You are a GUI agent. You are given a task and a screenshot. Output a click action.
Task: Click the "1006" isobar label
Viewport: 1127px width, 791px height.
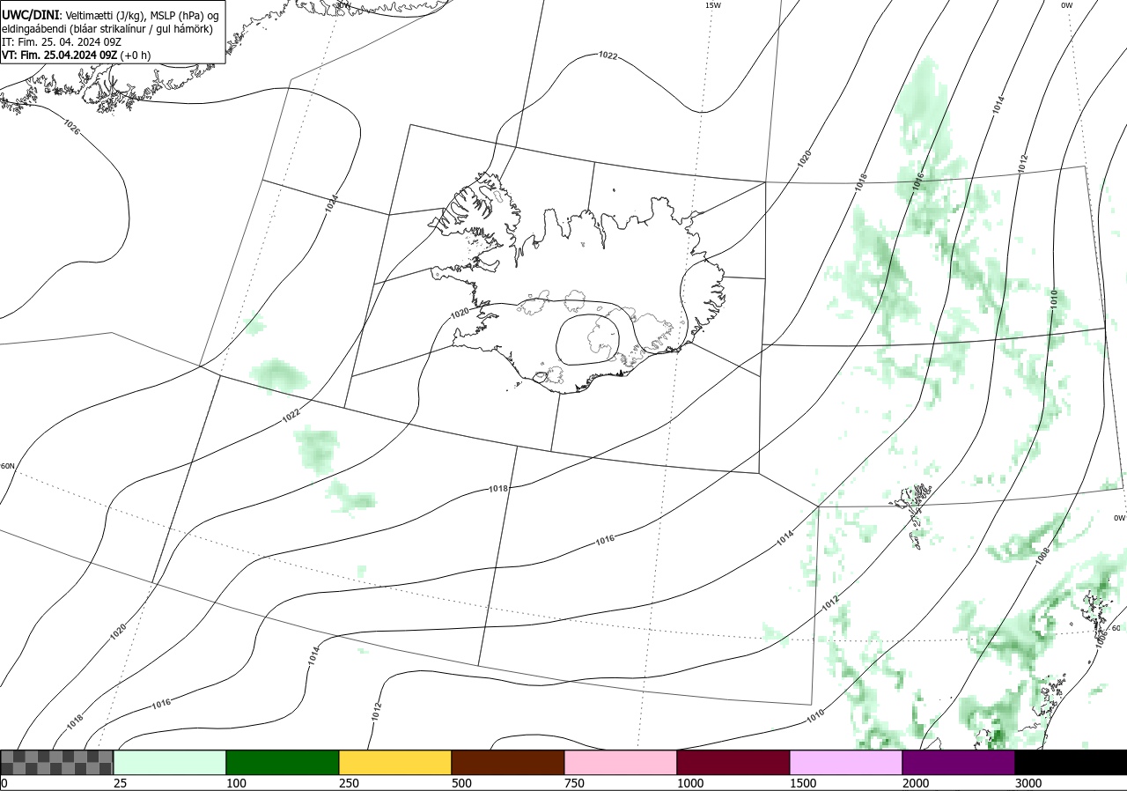click(x=1101, y=639)
